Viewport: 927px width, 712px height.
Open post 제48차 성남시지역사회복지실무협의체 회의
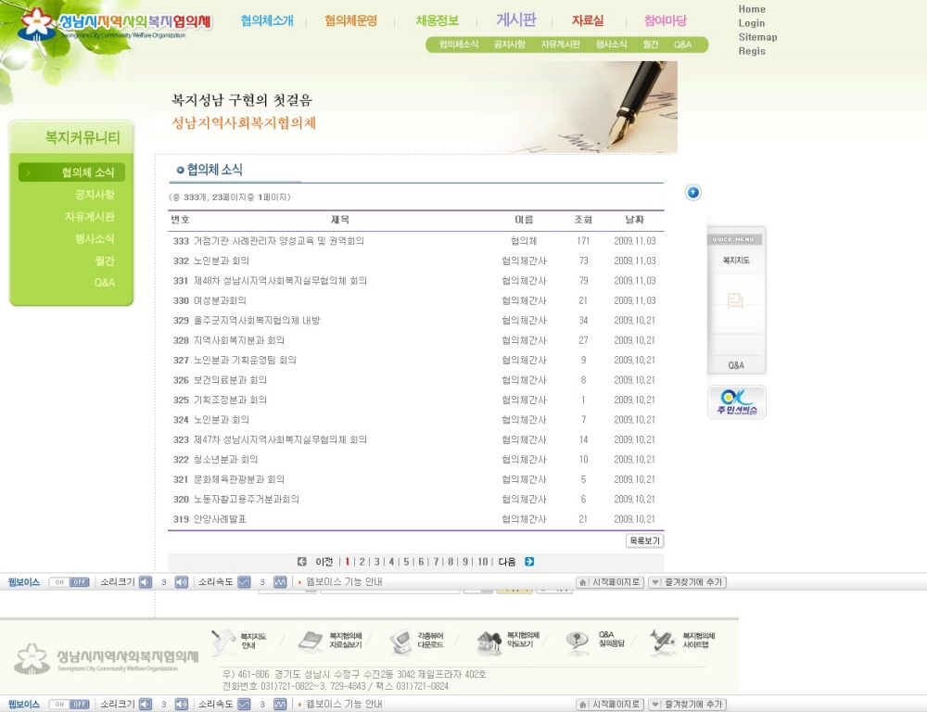[x=280, y=281]
